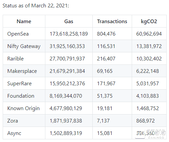Image resolution: width=169 pixels, height=142 pixels.
Task: Select the 'kgCO2' column header
Action: click(149, 21)
